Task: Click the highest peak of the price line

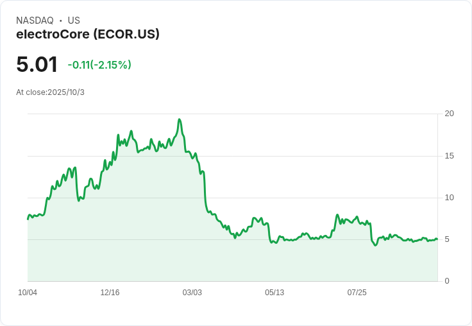Action: tap(180, 119)
